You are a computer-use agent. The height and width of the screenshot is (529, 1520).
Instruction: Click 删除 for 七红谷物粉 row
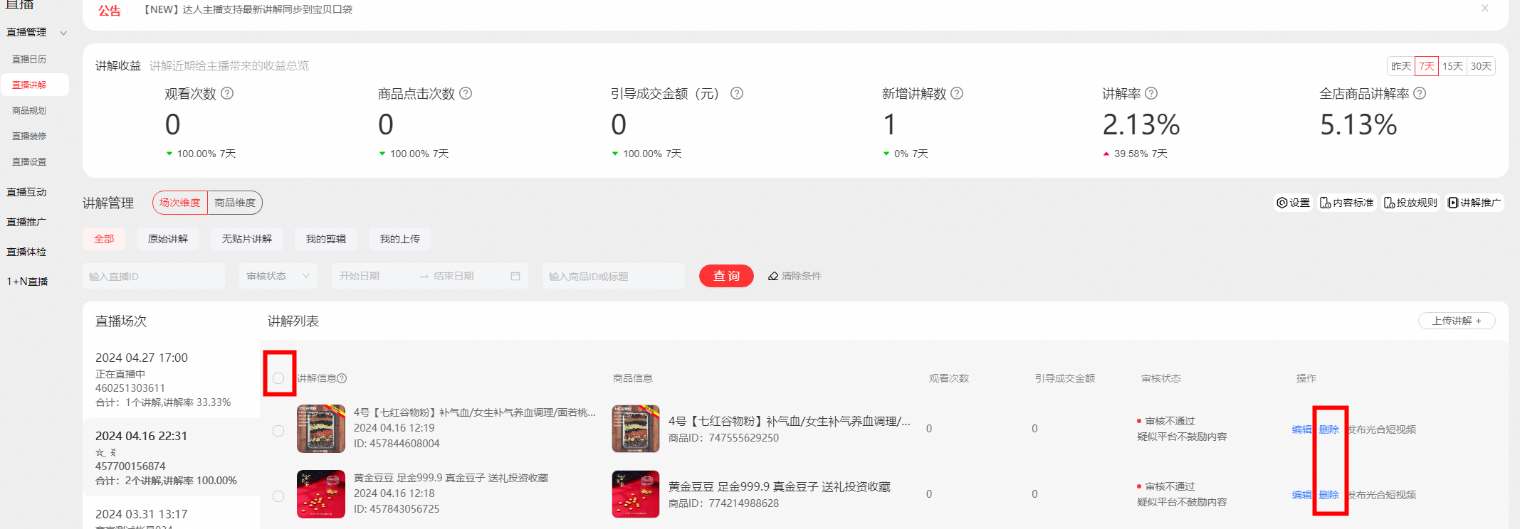[1328, 429]
